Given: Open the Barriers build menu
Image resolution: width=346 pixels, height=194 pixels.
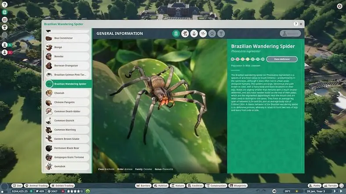Looking at the screenshot, I should point(143,186).
